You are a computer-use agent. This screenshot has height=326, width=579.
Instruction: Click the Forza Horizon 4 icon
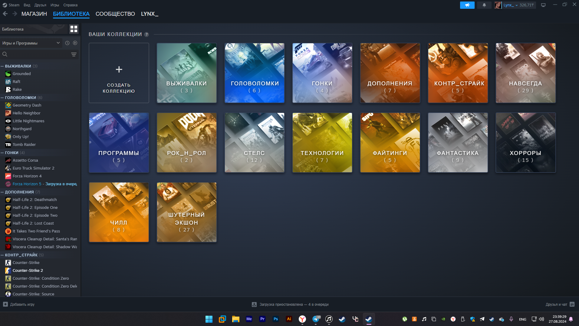(x=8, y=176)
